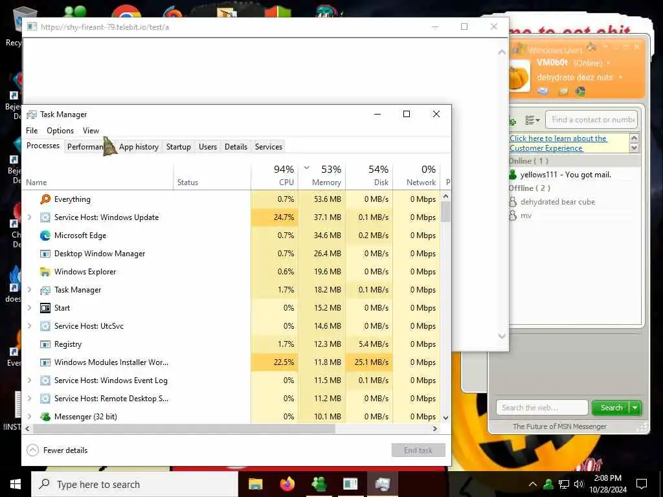Open the View menu
The image size is (663, 497).
(x=91, y=131)
